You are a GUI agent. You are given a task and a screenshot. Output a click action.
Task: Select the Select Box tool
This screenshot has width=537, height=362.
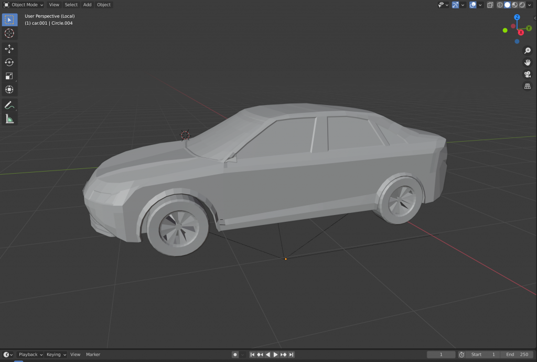tap(9, 20)
